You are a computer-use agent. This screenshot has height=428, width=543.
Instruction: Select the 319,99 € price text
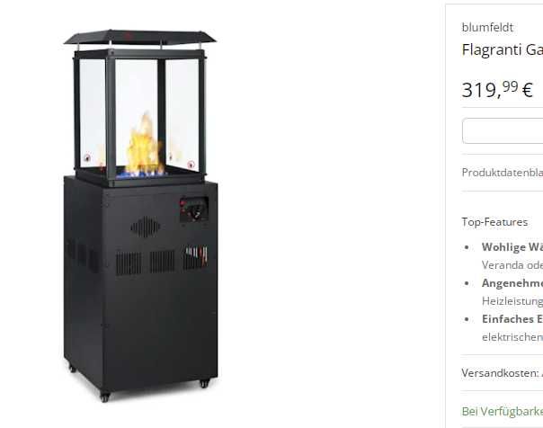[497, 89]
